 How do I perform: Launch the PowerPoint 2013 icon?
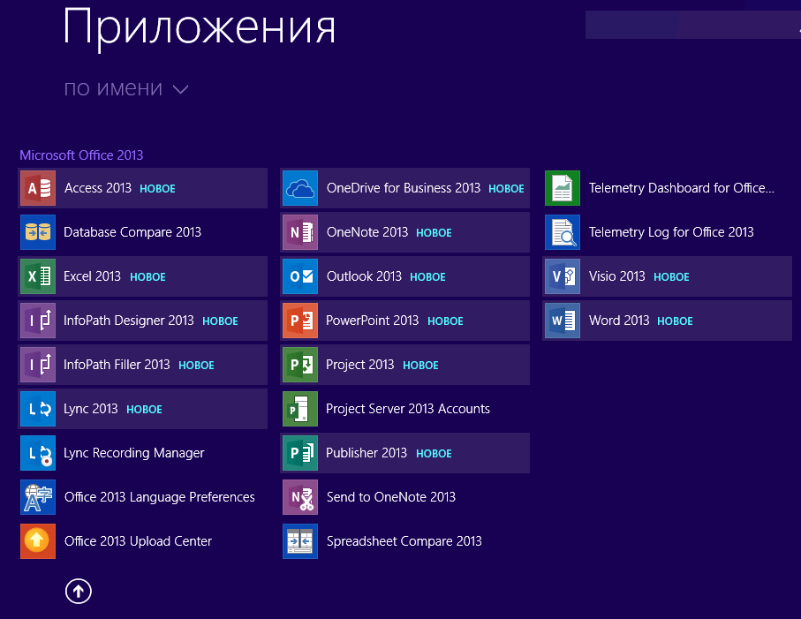point(300,321)
